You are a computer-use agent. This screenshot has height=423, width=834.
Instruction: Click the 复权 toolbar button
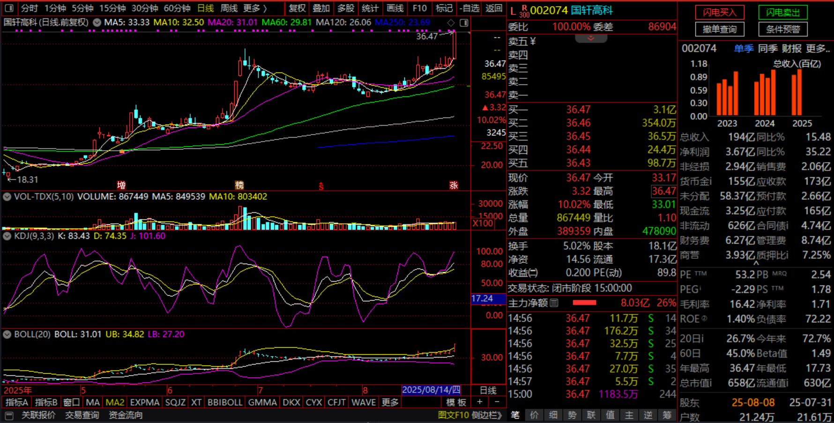(x=297, y=8)
